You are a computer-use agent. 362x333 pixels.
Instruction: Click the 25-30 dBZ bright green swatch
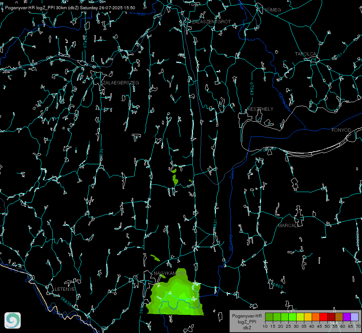point(292,317)
